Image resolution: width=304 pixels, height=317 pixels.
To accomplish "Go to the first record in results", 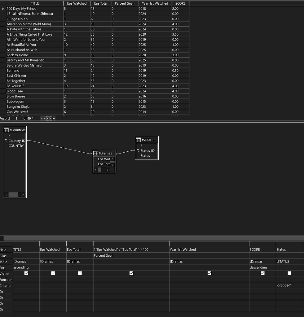I will click(41, 118).
